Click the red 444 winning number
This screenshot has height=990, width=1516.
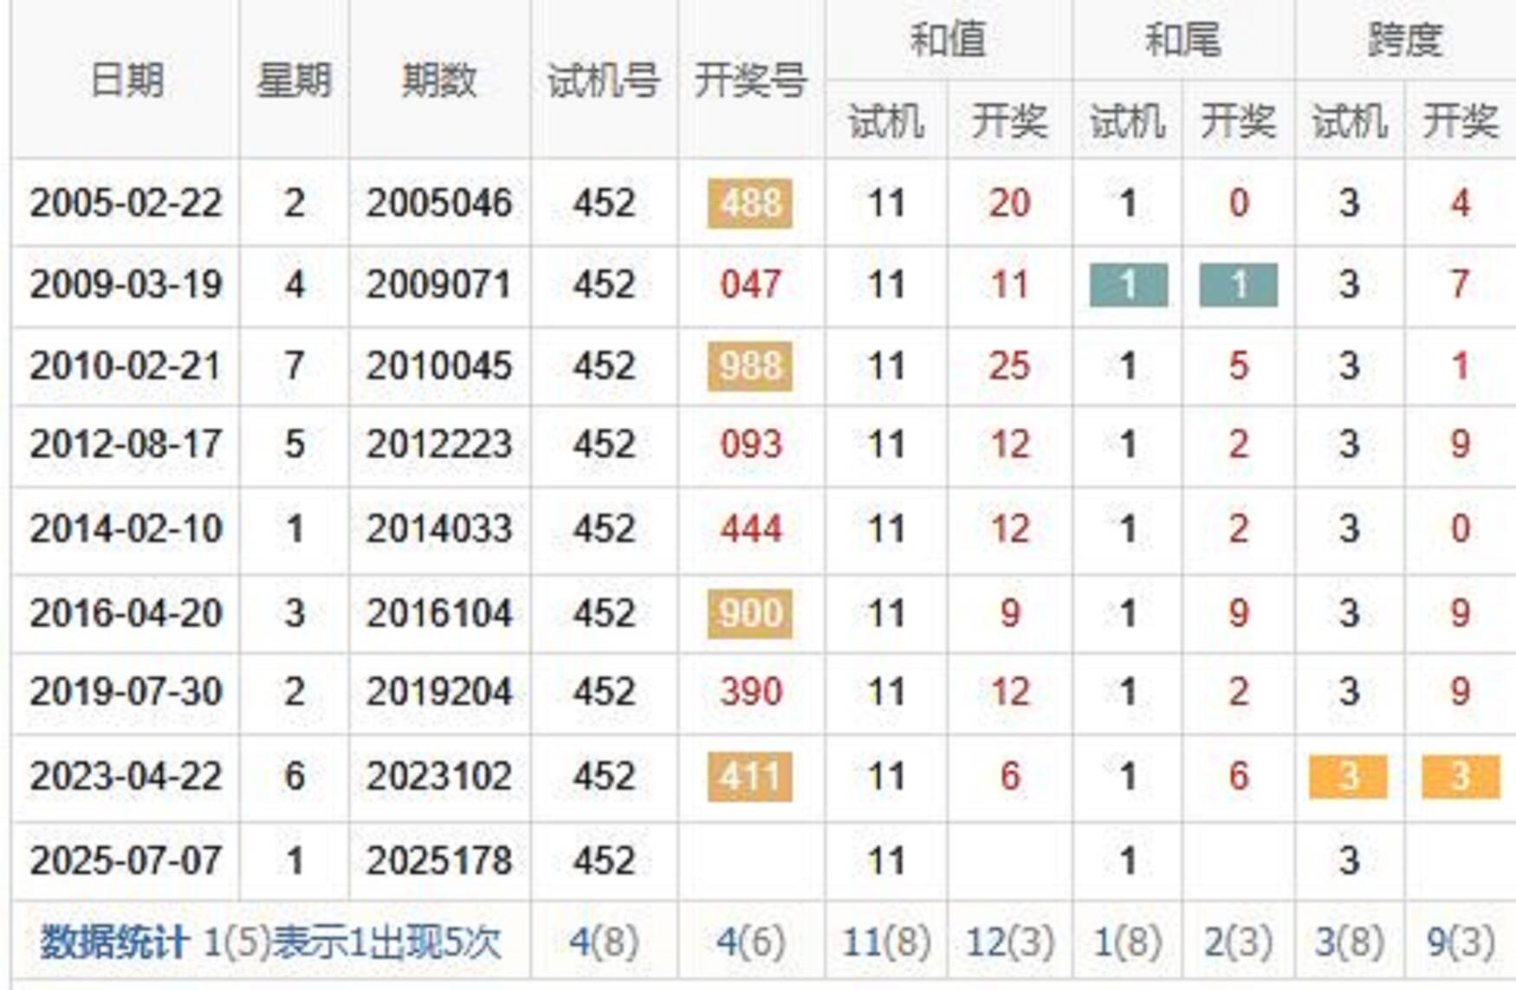pyautogui.click(x=750, y=528)
